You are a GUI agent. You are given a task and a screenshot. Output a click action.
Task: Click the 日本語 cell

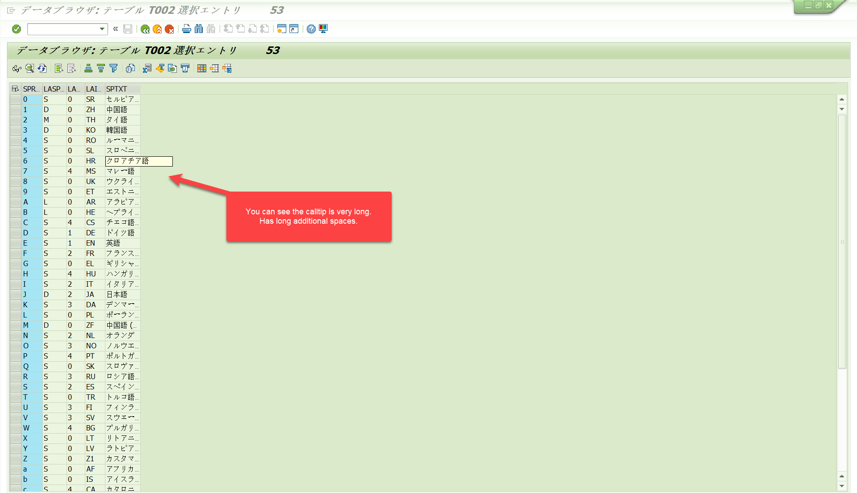122,294
